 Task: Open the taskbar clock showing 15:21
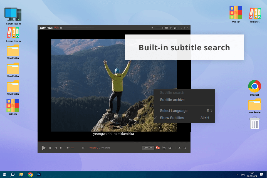[252, 175]
